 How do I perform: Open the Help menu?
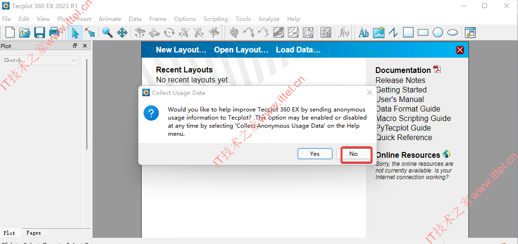click(293, 19)
